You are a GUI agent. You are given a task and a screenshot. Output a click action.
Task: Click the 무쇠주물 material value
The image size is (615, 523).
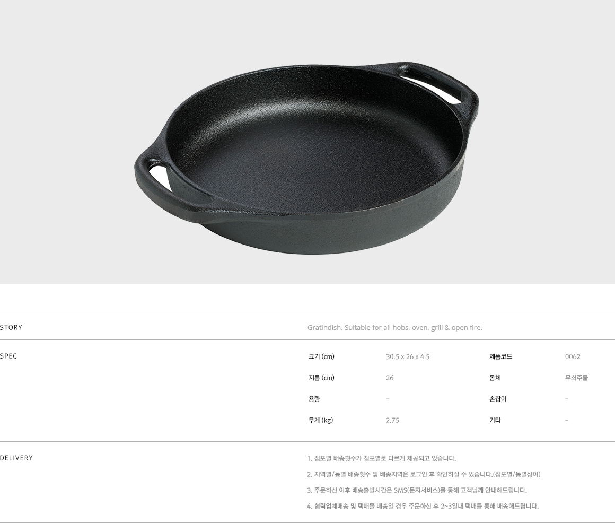[x=577, y=378]
